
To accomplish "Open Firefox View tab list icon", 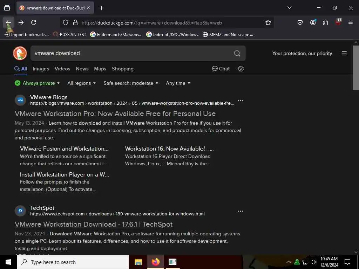I will [x=7, y=8].
